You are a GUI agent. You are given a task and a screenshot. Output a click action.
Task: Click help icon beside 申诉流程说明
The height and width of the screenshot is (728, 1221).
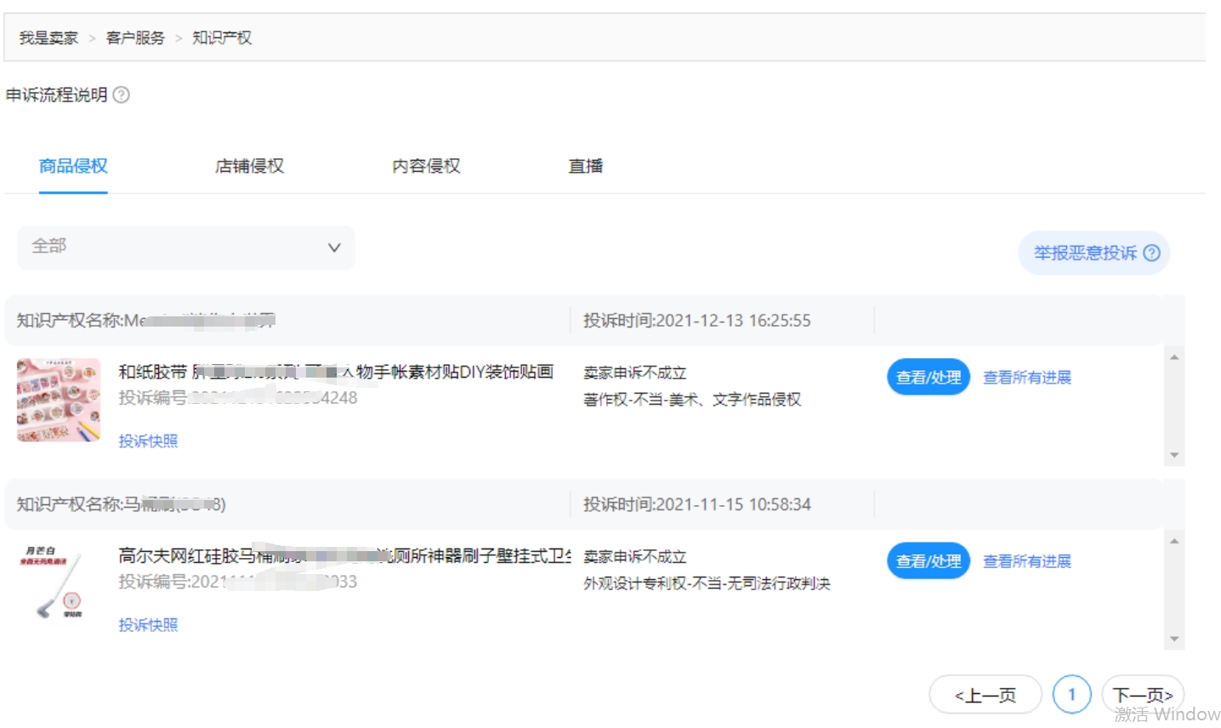[122, 95]
